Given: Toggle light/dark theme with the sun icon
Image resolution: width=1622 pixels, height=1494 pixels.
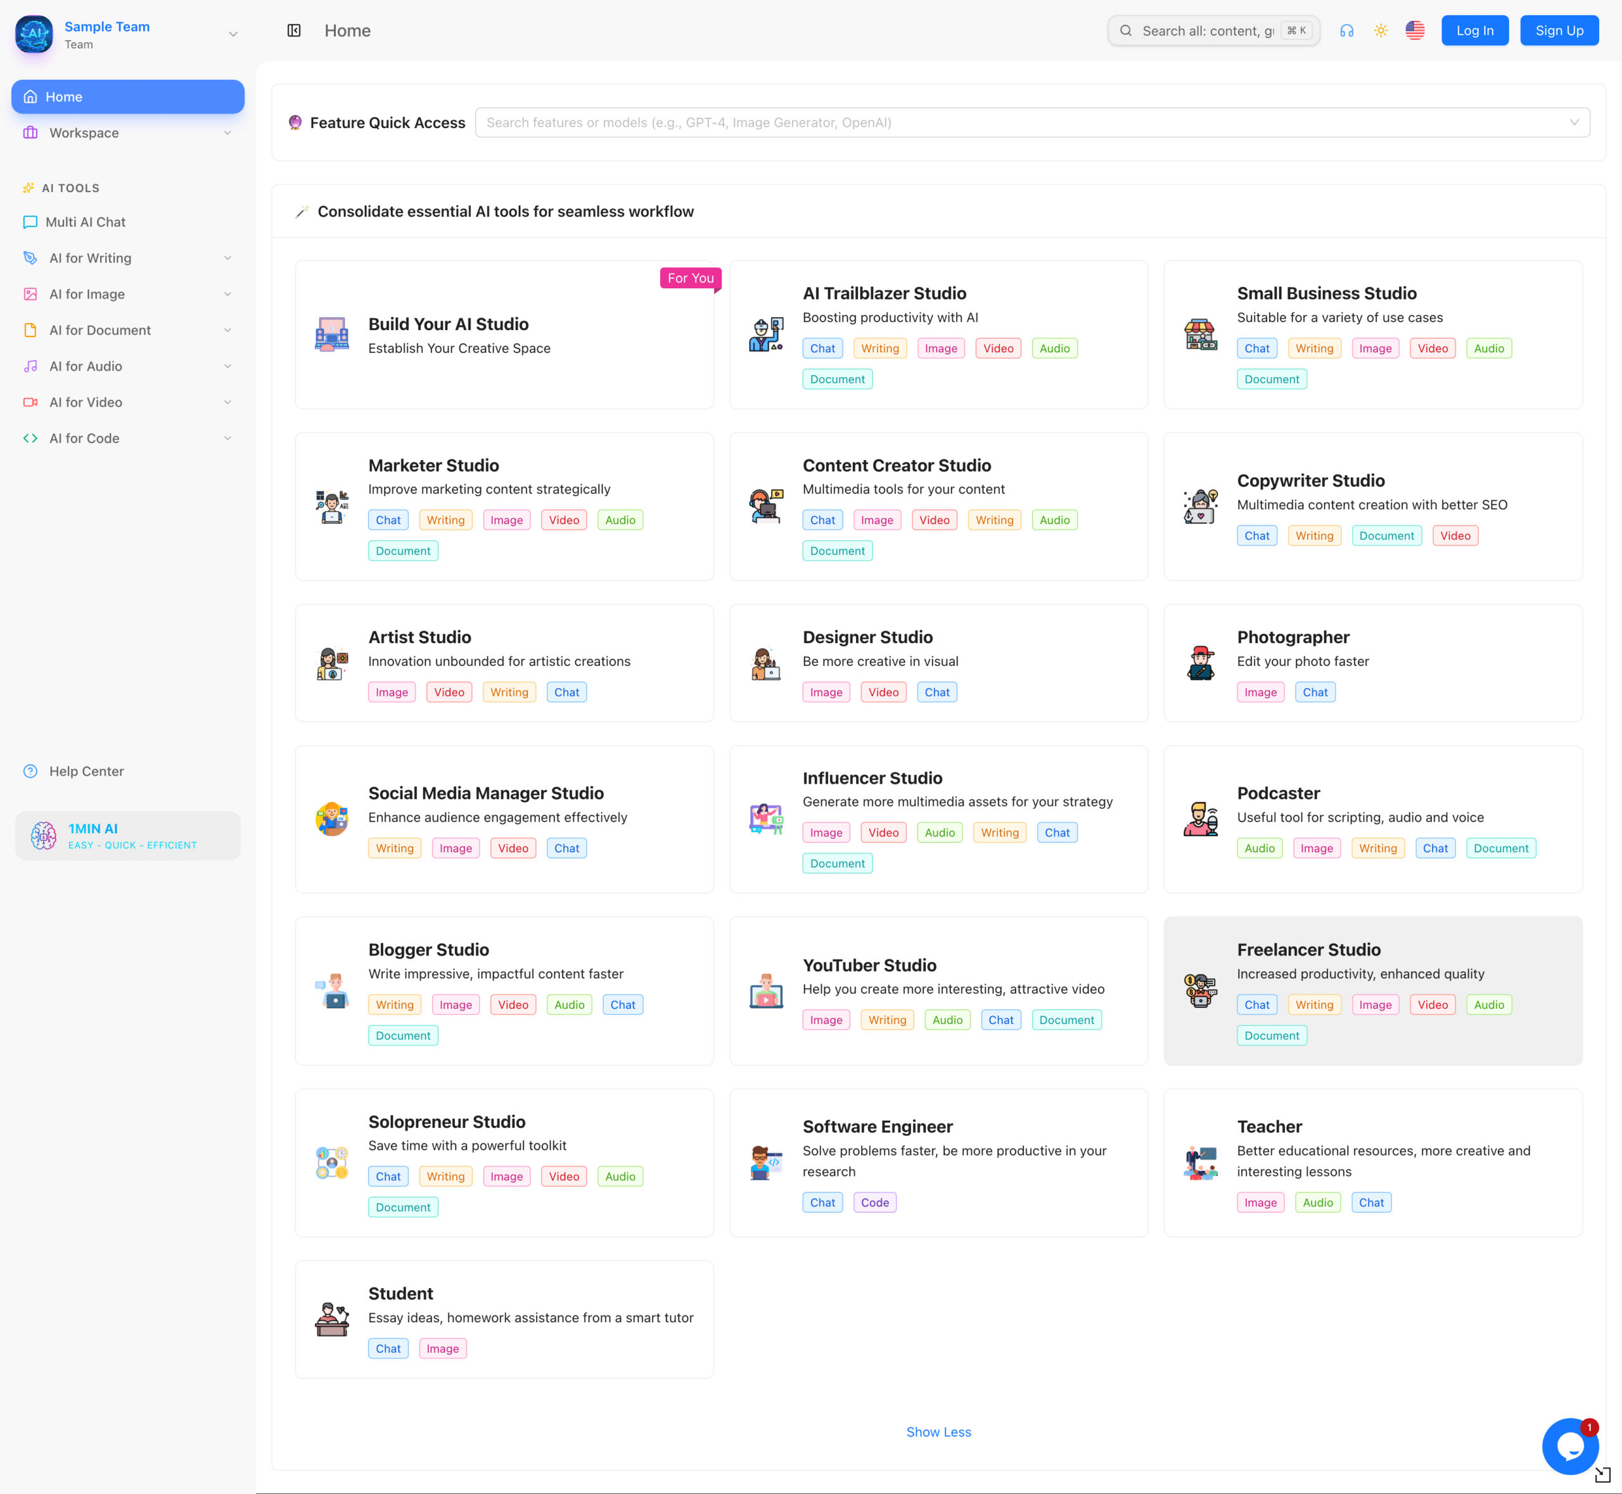Looking at the screenshot, I should [1381, 30].
